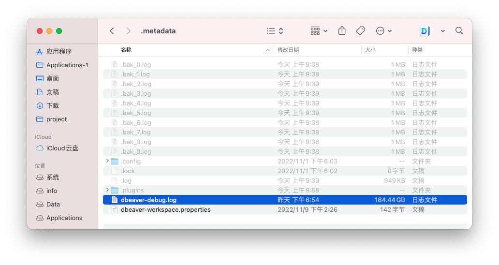Viewport: 499px width, 265px height.
Task: Go forward with the right arrow
Action: 128,31
